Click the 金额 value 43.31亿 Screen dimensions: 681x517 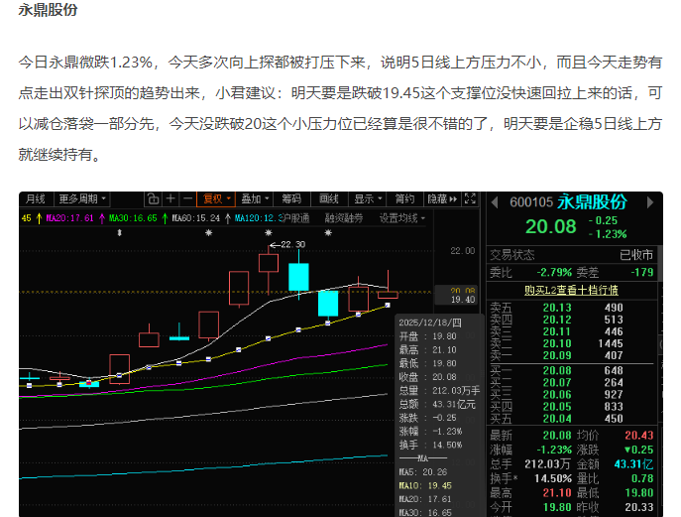click(633, 464)
